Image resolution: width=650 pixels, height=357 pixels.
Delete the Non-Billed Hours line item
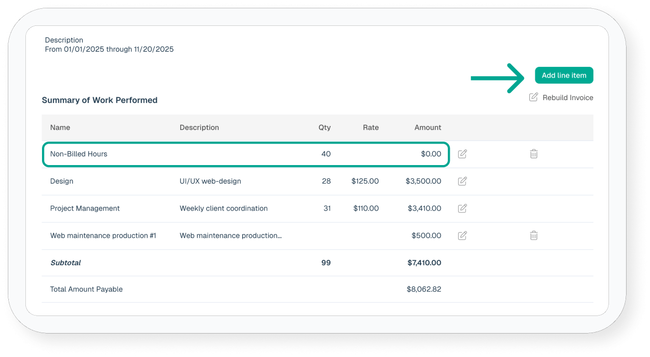pos(534,154)
